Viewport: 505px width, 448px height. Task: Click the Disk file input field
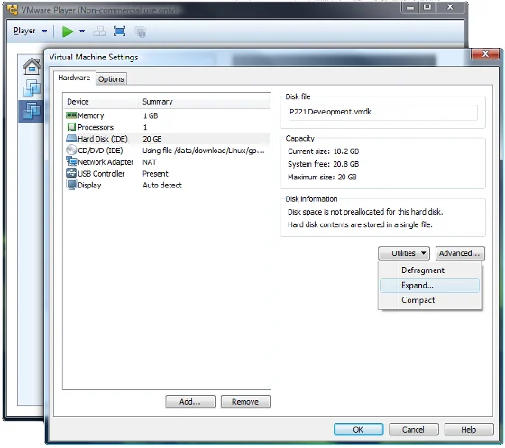coord(382,113)
